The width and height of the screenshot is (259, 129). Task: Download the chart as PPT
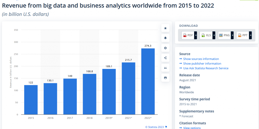pos(244,35)
